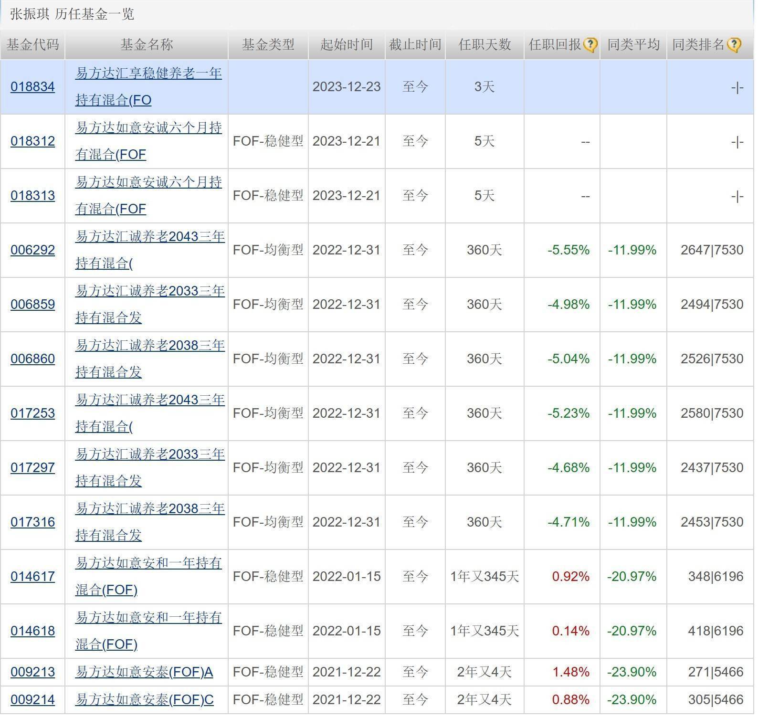The height and width of the screenshot is (718, 758).
Task: Open fund name link in row 014618
Action: [148, 631]
